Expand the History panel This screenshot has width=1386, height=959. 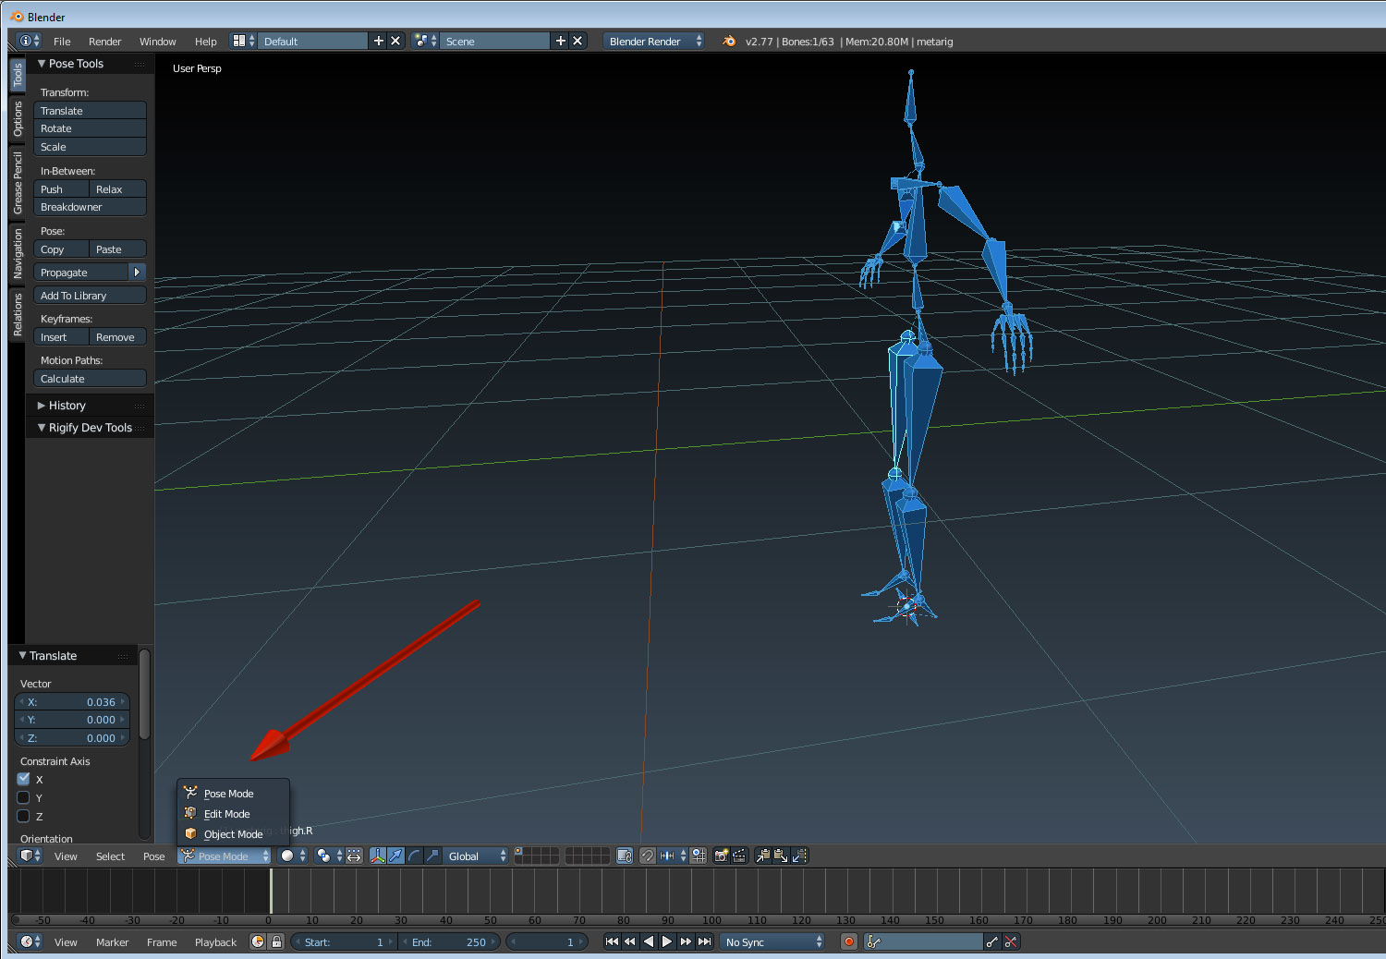click(67, 406)
